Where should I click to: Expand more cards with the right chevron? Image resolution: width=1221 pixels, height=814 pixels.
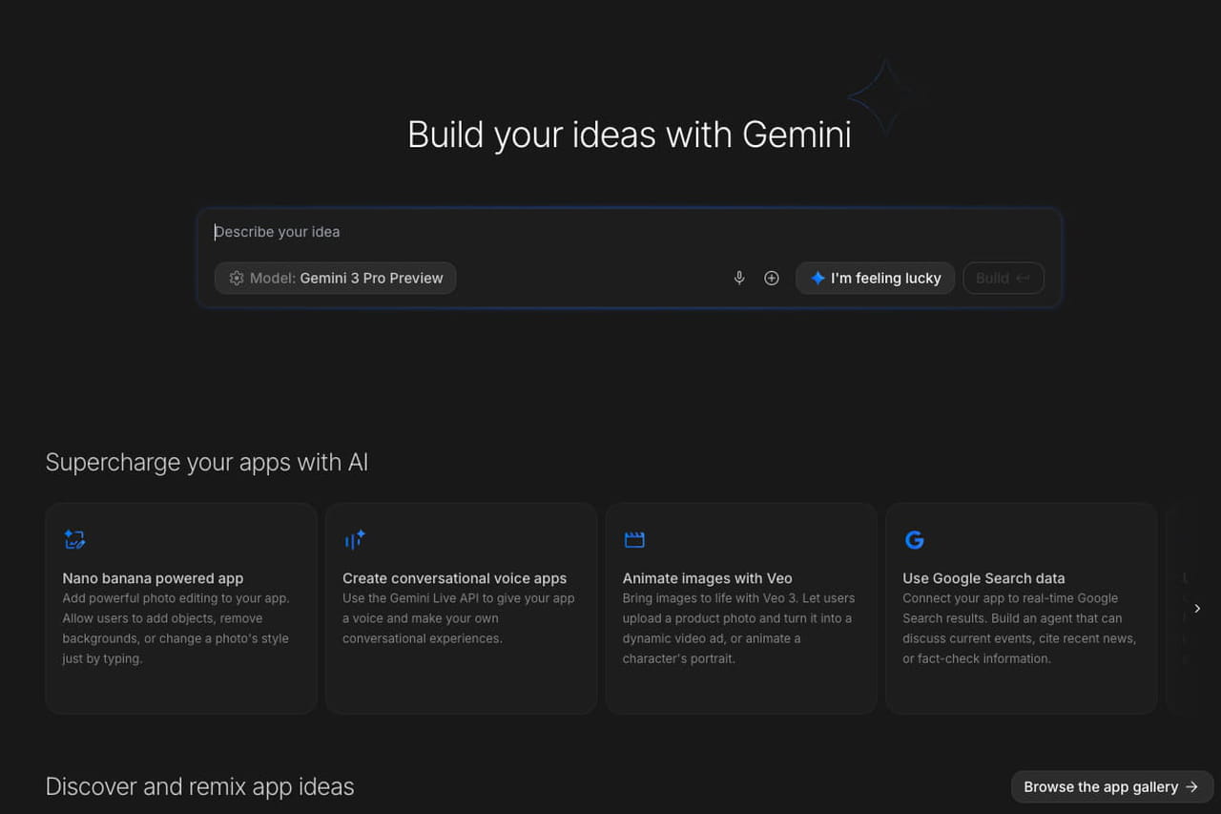1197,608
